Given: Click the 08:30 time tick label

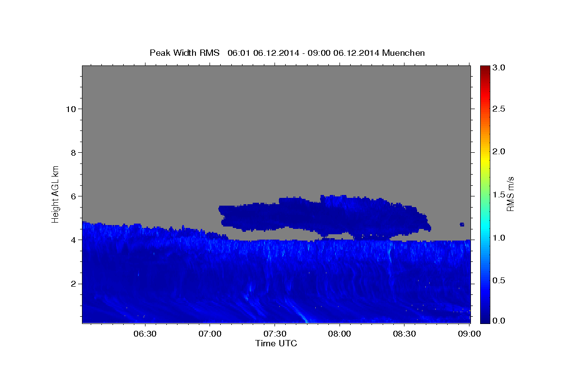Looking at the screenshot, I should click(404, 334).
